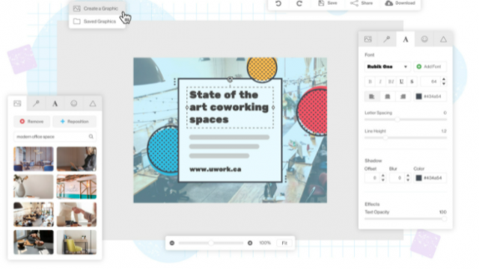Select the woman with laptop thumbnail
Screen dimensions: 479x269
(x=76, y=159)
